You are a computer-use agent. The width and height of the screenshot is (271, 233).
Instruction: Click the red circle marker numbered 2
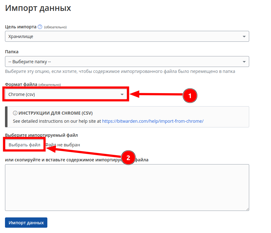pos(128,157)
